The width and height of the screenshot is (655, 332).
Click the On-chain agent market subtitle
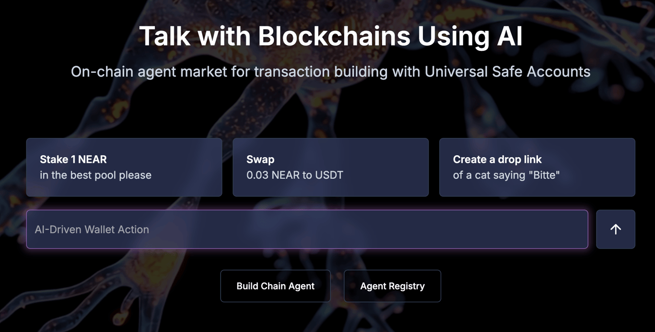tap(331, 72)
